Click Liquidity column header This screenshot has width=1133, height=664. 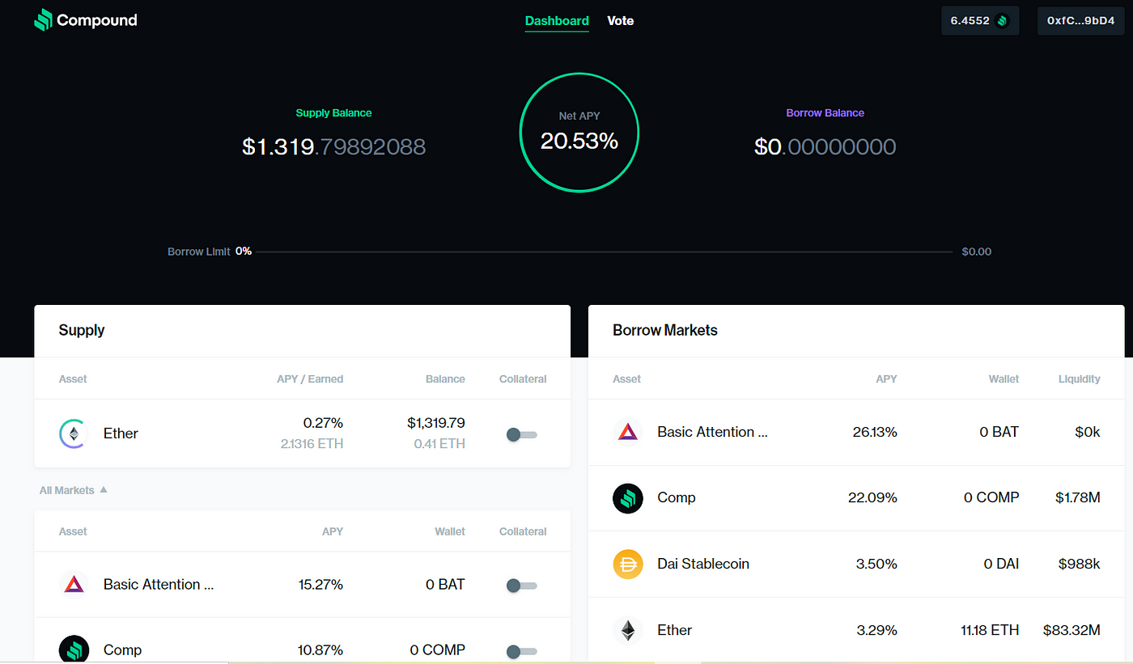click(x=1080, y=379)
